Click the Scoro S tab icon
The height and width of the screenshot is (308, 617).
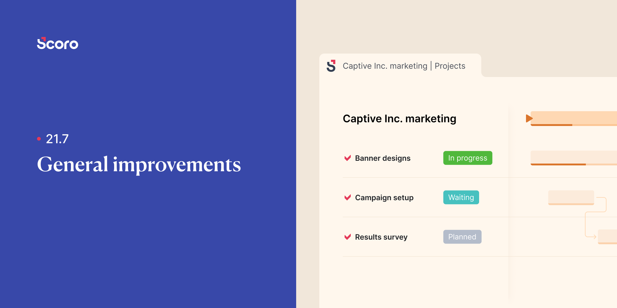(x=331, y=66)
